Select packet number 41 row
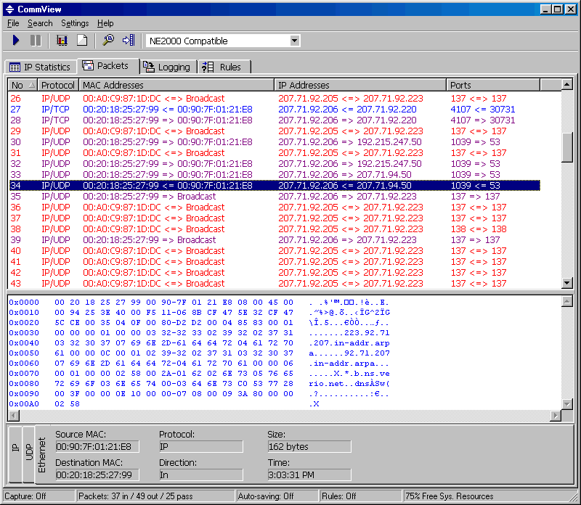The height and width of the screenshot is (505, 581). click(x=275, y=261)
